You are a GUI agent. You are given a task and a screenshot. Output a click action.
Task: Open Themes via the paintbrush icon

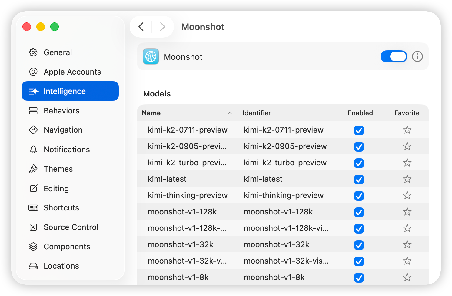click(33, 169)
